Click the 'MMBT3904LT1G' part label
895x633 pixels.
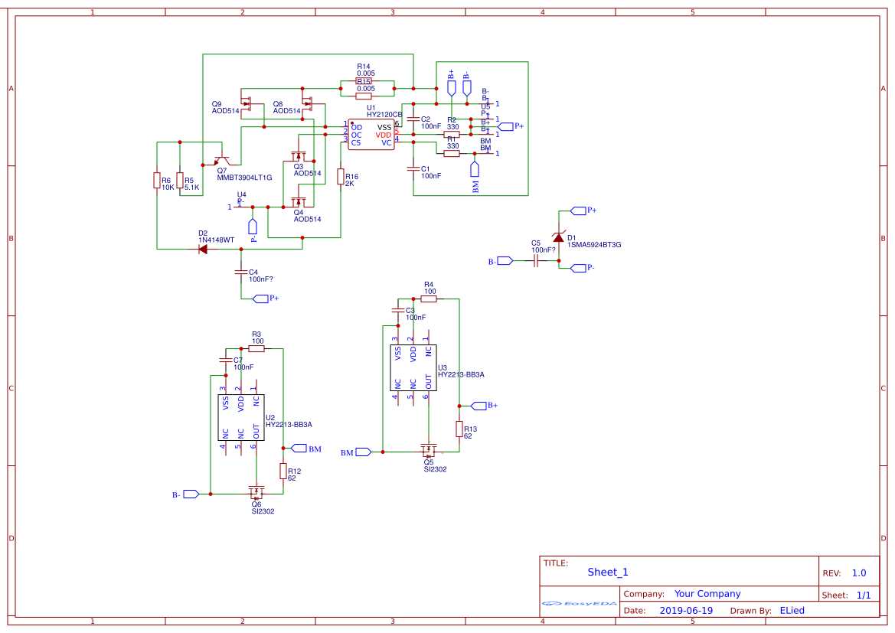(x=244, y=178)
